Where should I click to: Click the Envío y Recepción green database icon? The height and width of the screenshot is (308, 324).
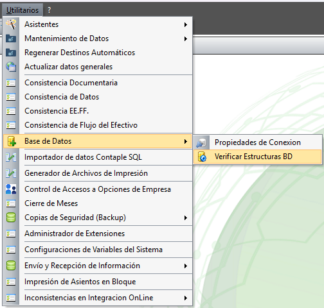(11, 266)
